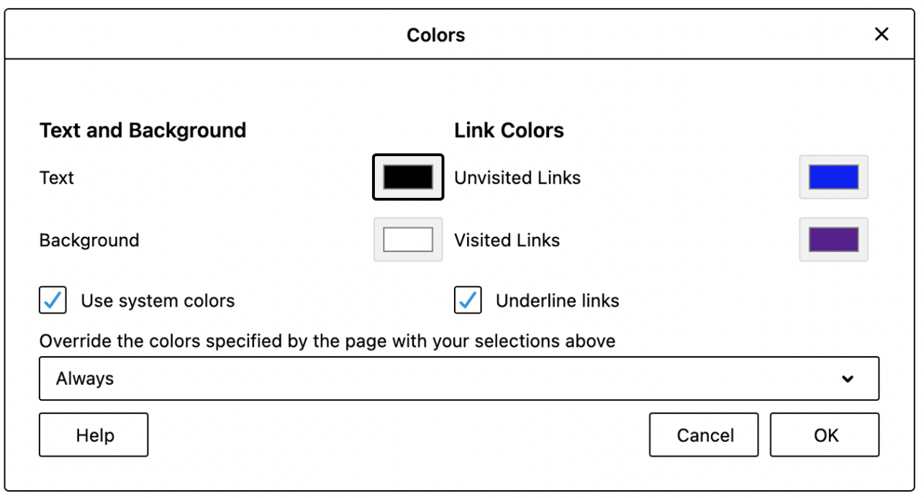Disable Underline links
The height and width of the screenshot is (498, 924).
coord(467,300)
